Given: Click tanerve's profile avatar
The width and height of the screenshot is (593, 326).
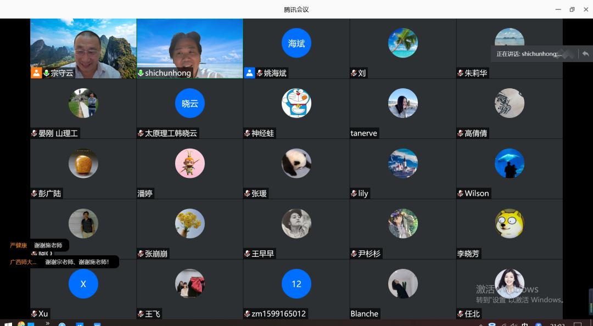Looking at the screenshot, I should click(403, 103).
